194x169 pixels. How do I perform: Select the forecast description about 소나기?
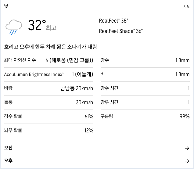pos(50,47)
